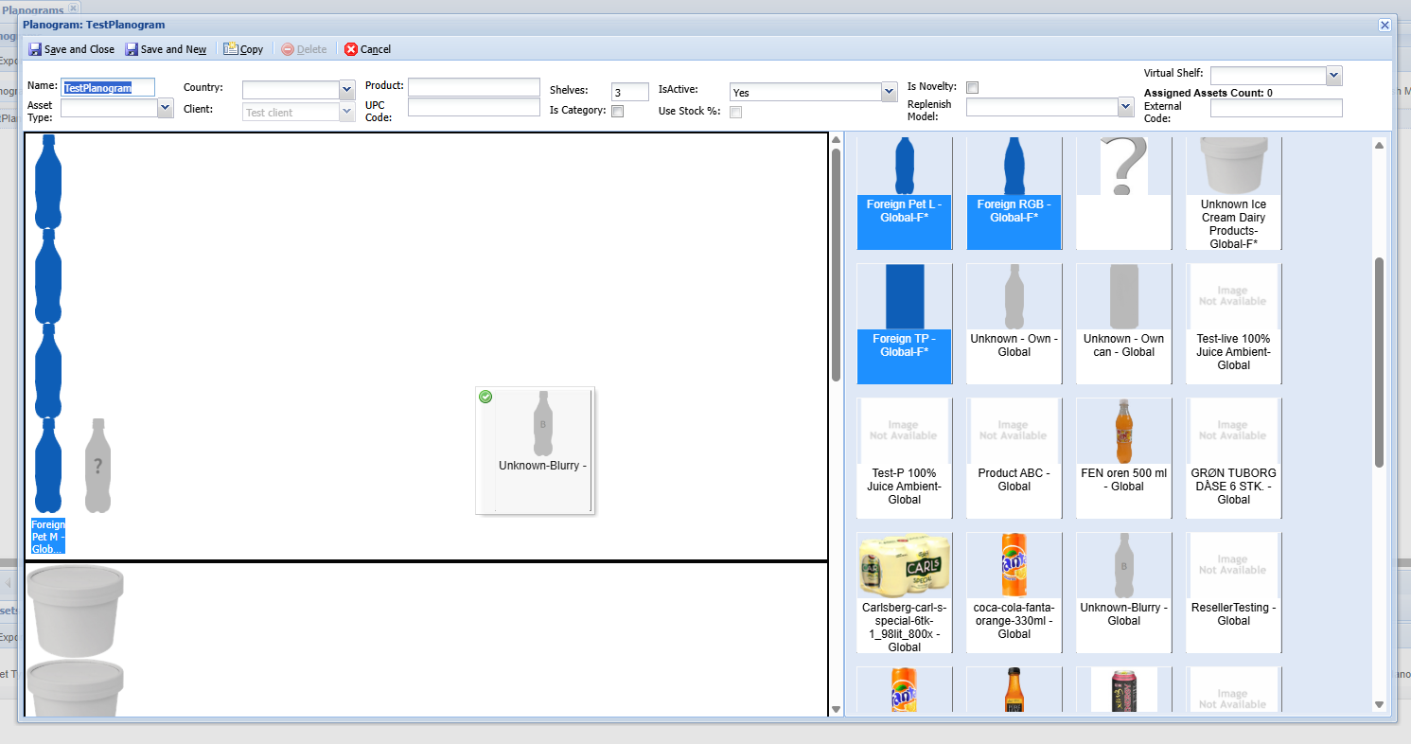Select the Foreign TP - Global-F* item
The height and width of the screenshot is (744, 1411).
(x=904, y=323)
